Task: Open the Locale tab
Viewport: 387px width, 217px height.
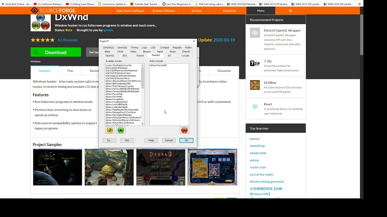Action: pos(185,56)
